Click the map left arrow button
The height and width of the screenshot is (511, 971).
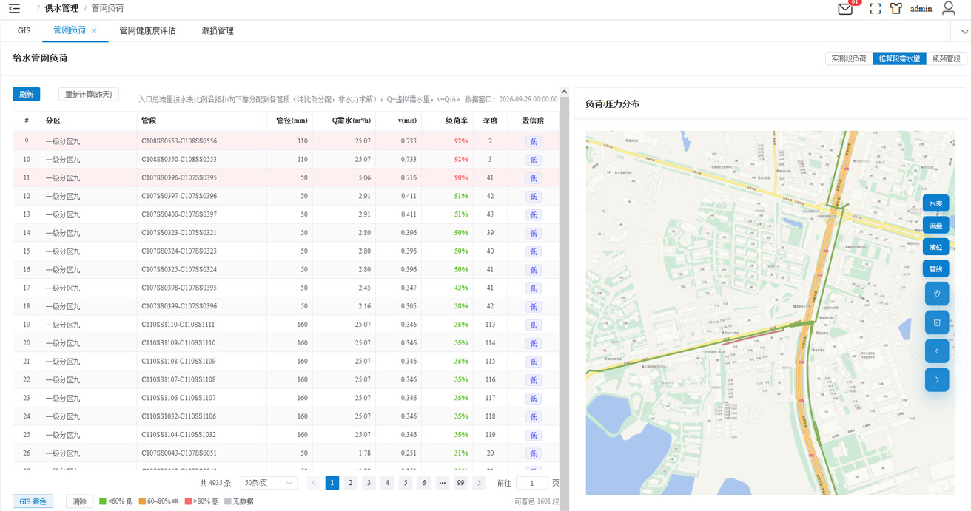937,351
